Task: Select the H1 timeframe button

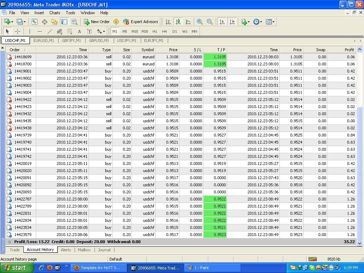Action: (155, 31)
